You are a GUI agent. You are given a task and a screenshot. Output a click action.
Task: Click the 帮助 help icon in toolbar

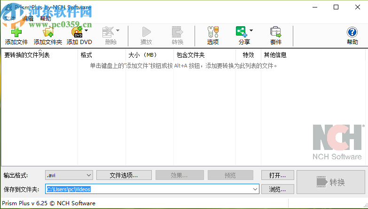pyautogui.click(x=352, y=32)
